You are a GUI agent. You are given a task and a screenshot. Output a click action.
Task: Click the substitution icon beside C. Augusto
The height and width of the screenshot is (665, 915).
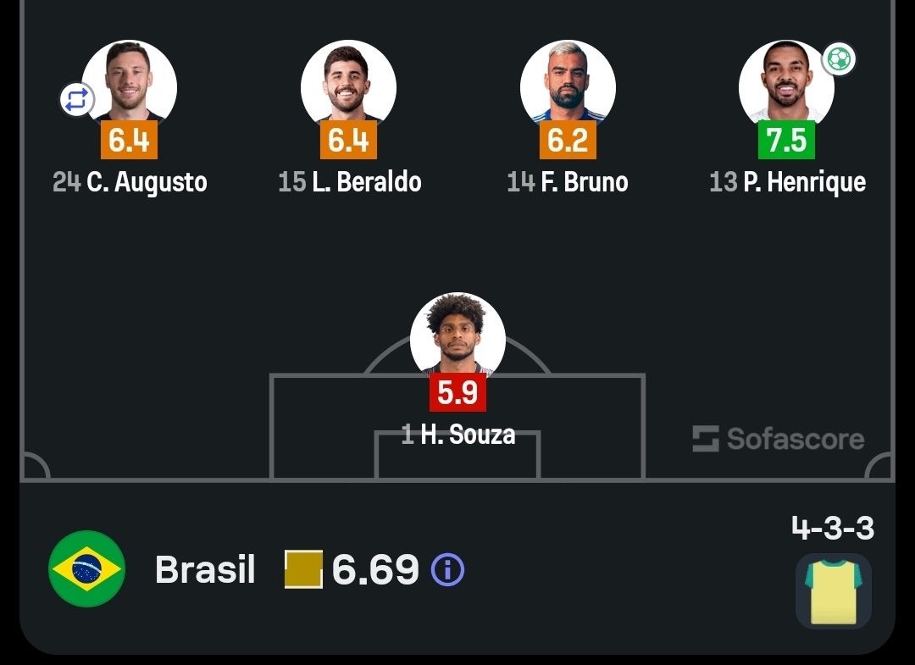pyautogui.click(x=76, y=100)
